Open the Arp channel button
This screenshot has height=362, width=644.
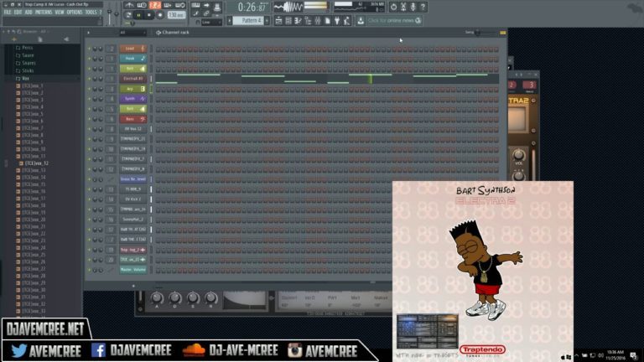click(x=132, y=89)
